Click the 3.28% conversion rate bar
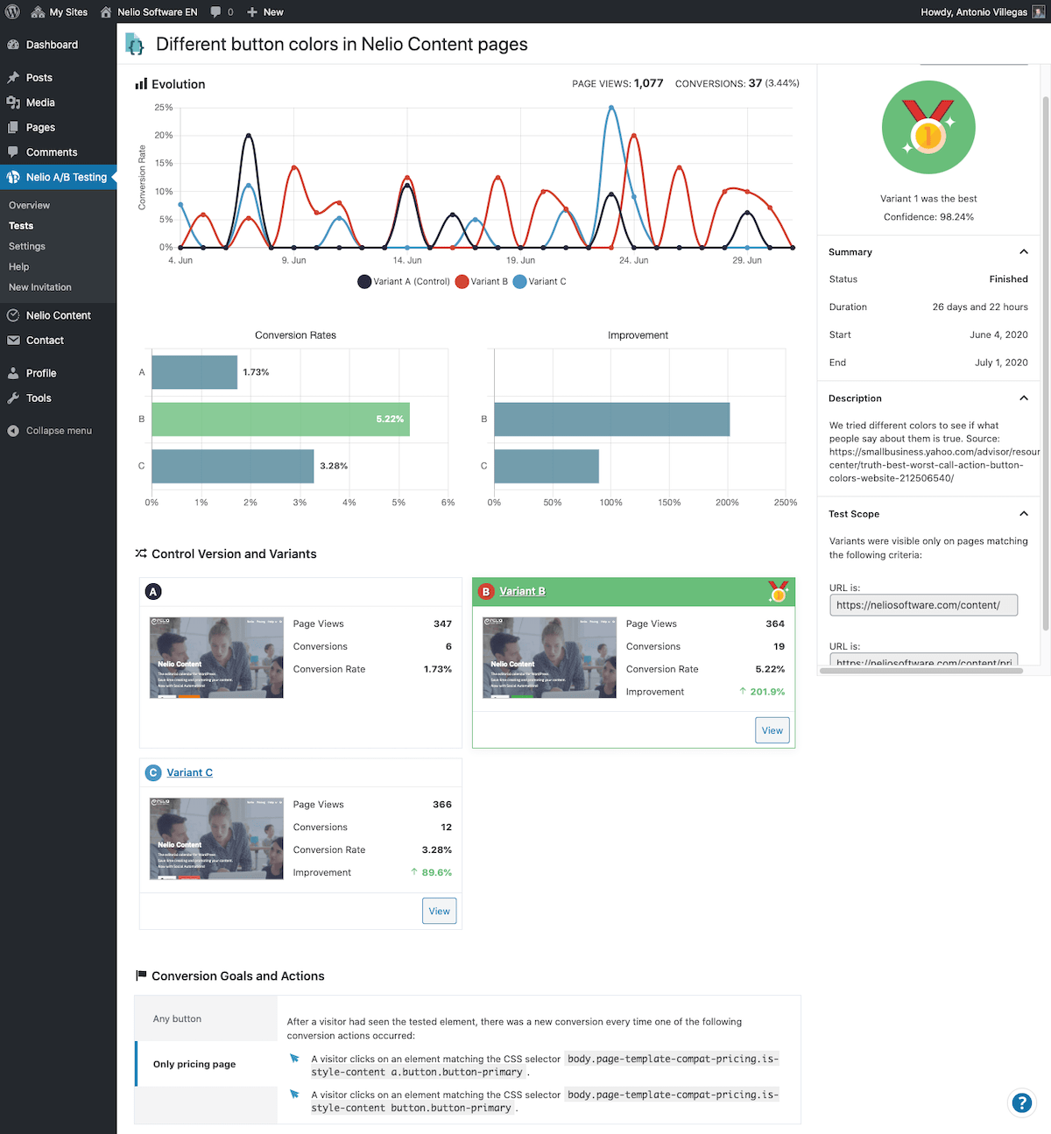 click(233, 466)
